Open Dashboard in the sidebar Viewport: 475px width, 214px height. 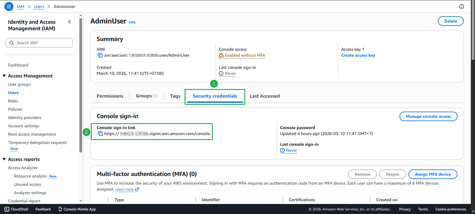point(18,65)
